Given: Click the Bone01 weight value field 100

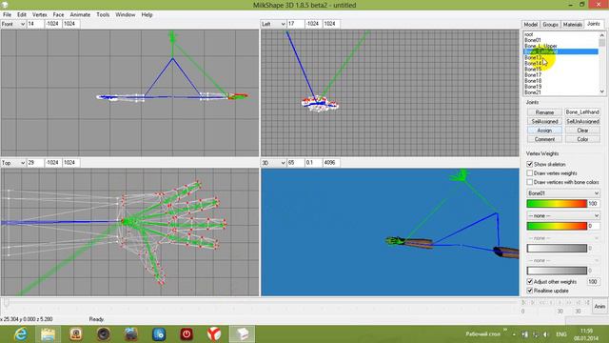Looking at the screenshot, I should (594, 203).
